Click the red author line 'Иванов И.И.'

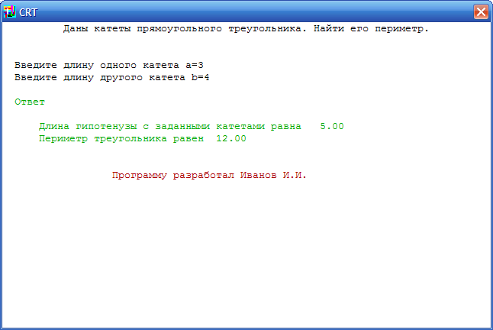click(209, 175)
